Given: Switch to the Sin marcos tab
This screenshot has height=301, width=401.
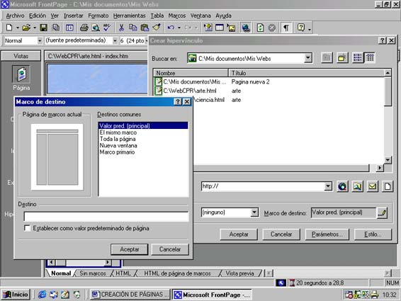Looking at the screenshot, I should 93,273.
